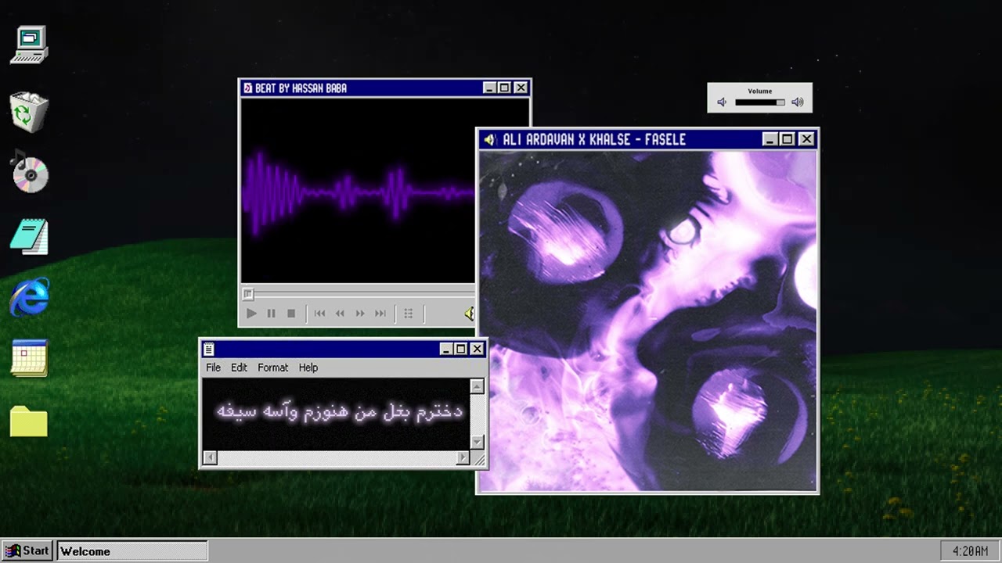This screenshot has width=1002, height=563.
Task: Click the quiet speaker icon in Volume panel
Action: (x=722, y=102)
